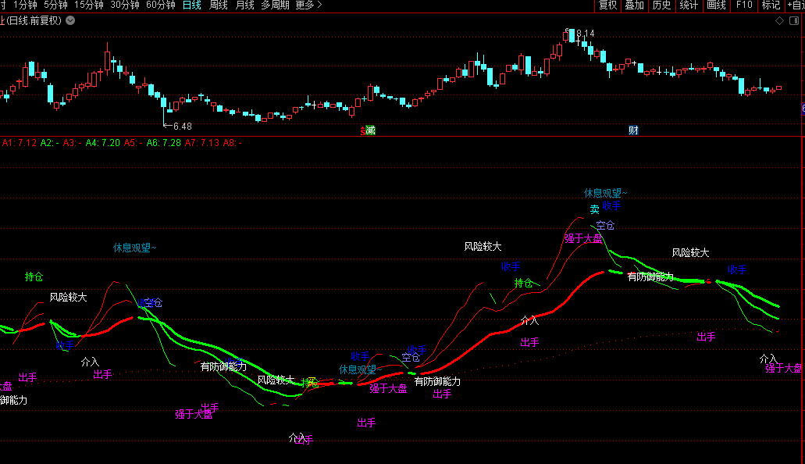Toggle the side panel layout icon
This screenshot has height=464, width=805.
coord(793,20)
